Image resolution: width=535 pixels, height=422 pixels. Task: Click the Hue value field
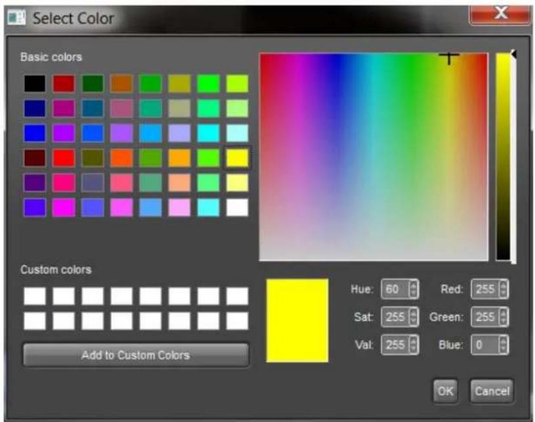[395, 289]
